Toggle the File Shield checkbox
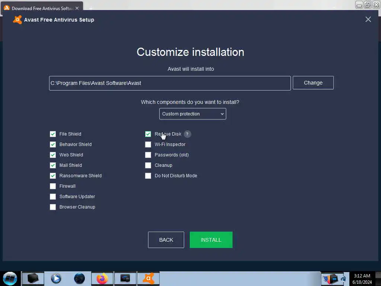This screenshot has width=381, height=286. [x=53, y=134]
